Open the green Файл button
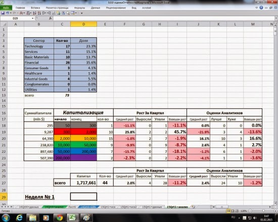Screen dimensions: 278x222 pyautogui.click(x=6, y=8)
